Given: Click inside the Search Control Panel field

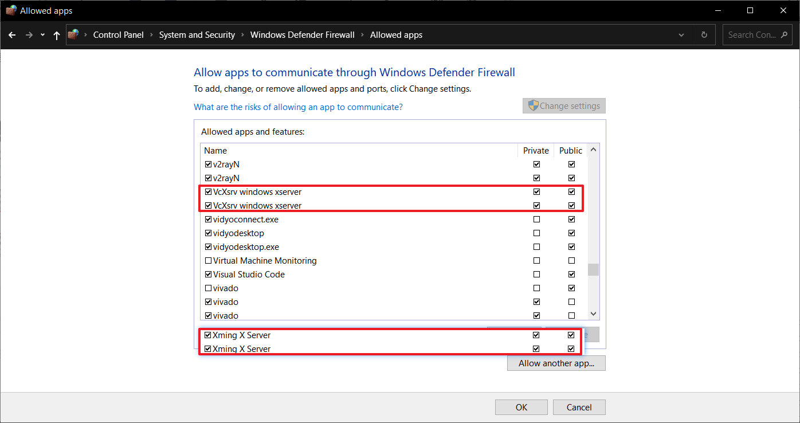Looking at the screenshot, I should pos(751,34).
